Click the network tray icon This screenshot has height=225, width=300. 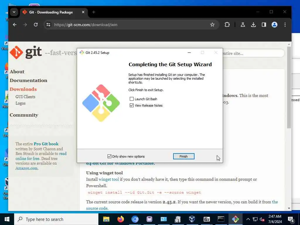pos(255,219)
